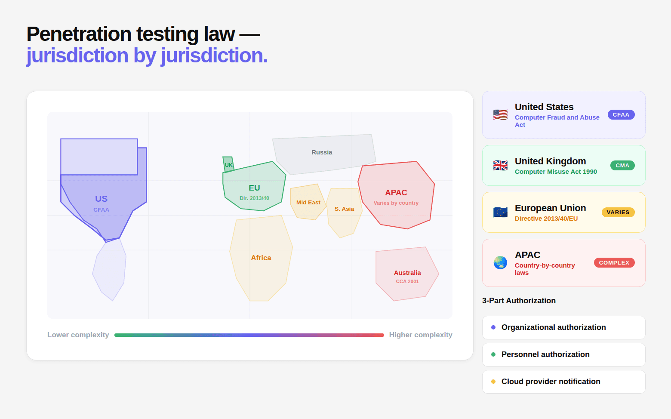Click the complexity gradient bar
Screen dimensions: 671x419
point(249,335)
